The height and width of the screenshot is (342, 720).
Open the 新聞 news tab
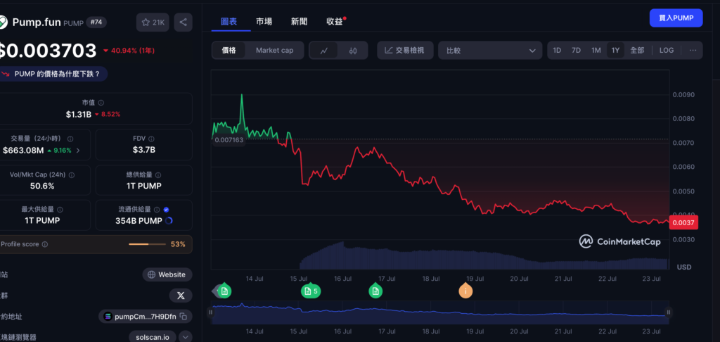pos(299,21)
